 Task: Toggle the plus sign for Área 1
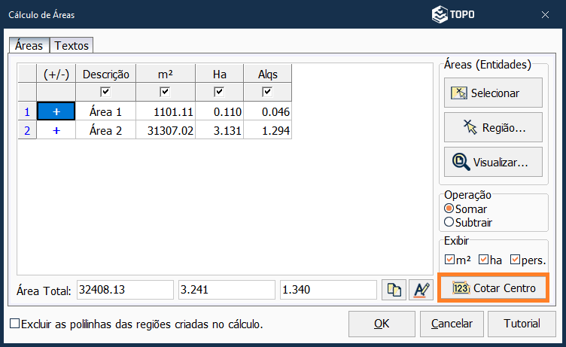coord(56,111)
